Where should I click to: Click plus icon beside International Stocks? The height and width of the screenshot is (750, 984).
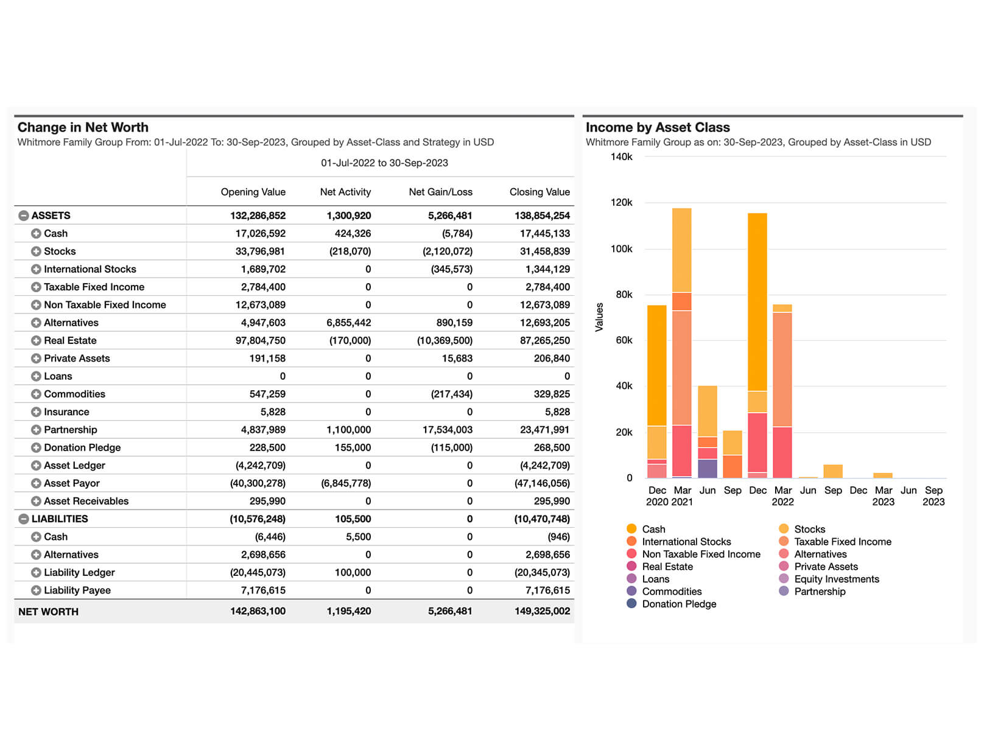coord(36,269)
